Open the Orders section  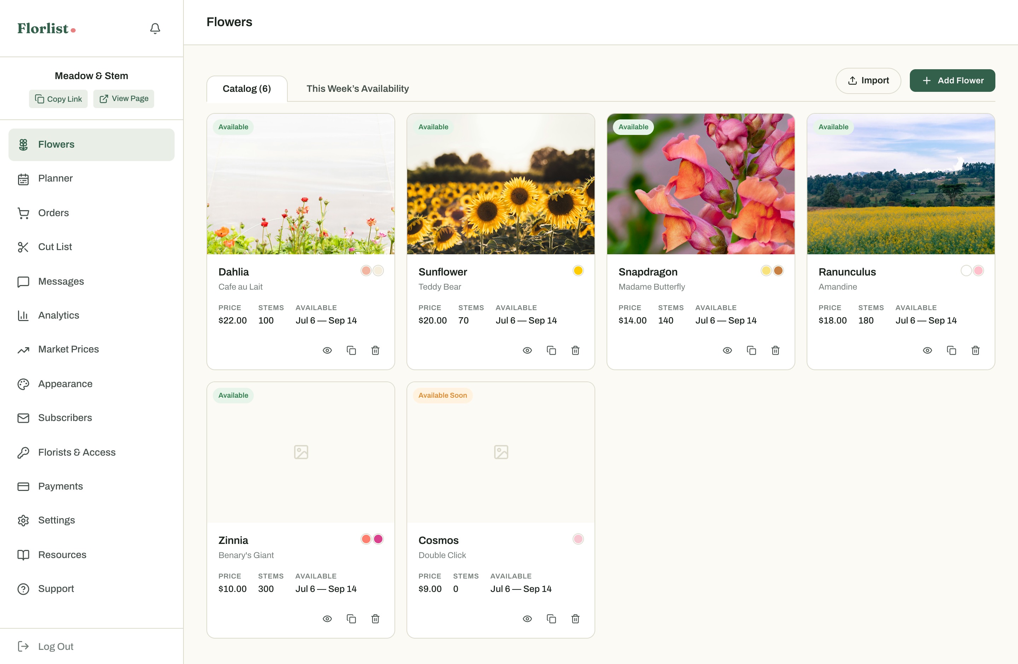92,213
